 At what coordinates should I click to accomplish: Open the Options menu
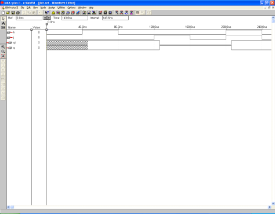point(71,8)
